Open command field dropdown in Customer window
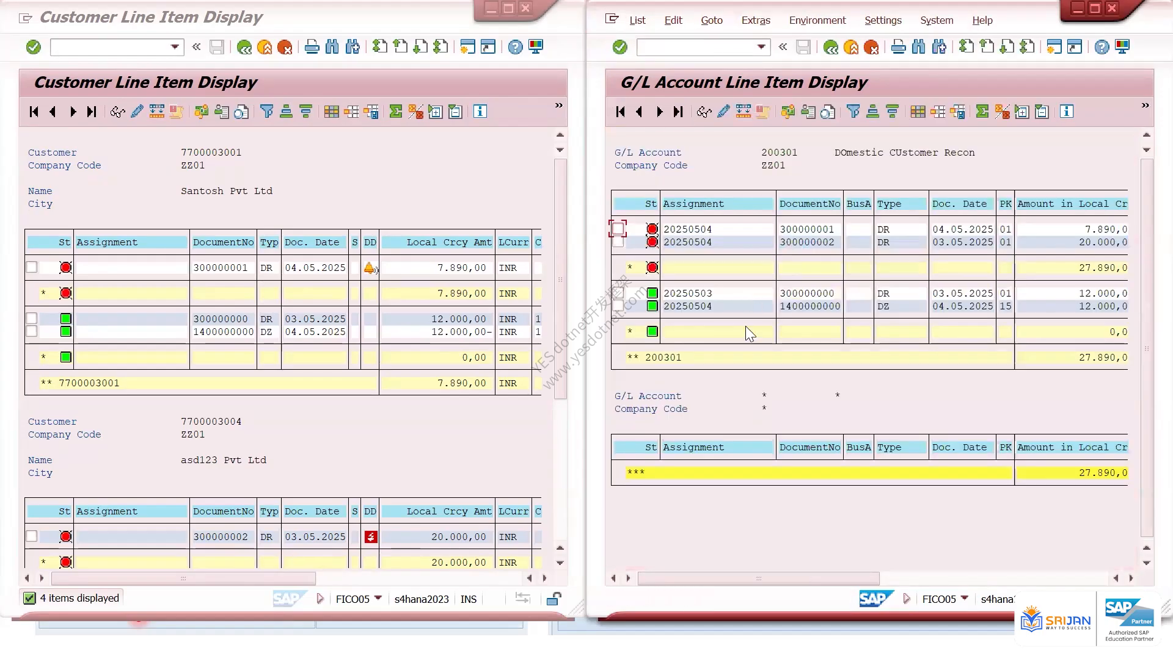1173x659 pixels. (175, 47)
